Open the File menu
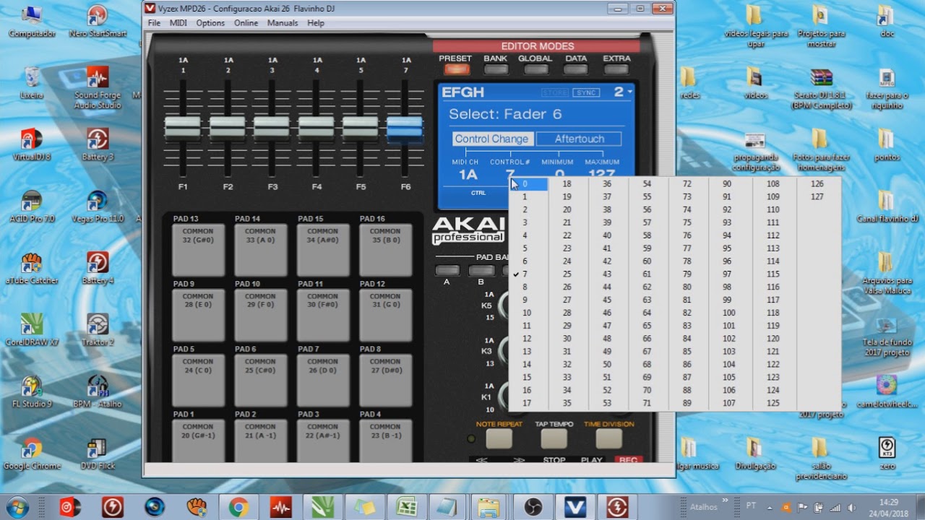This screenshot has height=520, width=925. pos(154,23)
